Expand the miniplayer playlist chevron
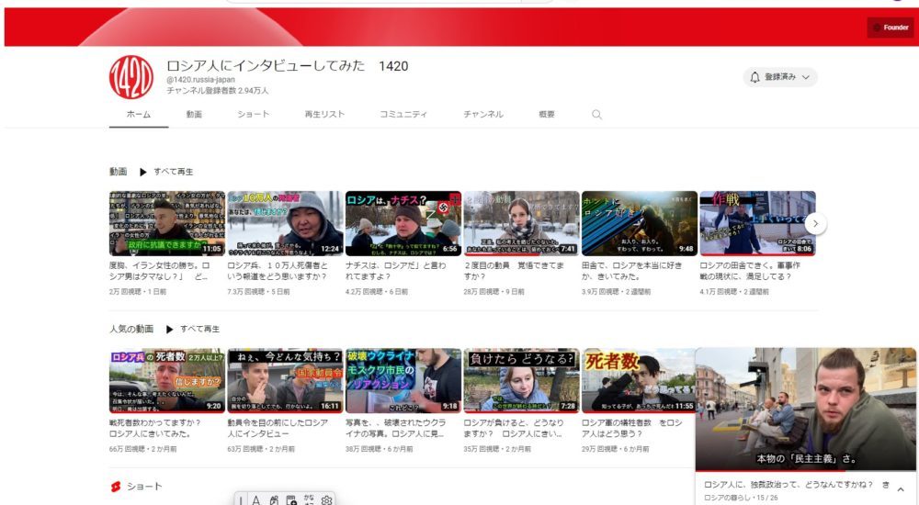This screenshot has height=505, width=919. (901, 489)
